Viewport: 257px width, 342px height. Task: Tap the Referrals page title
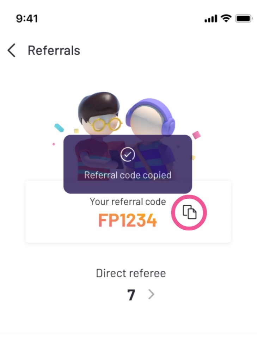tap(54, 50)
